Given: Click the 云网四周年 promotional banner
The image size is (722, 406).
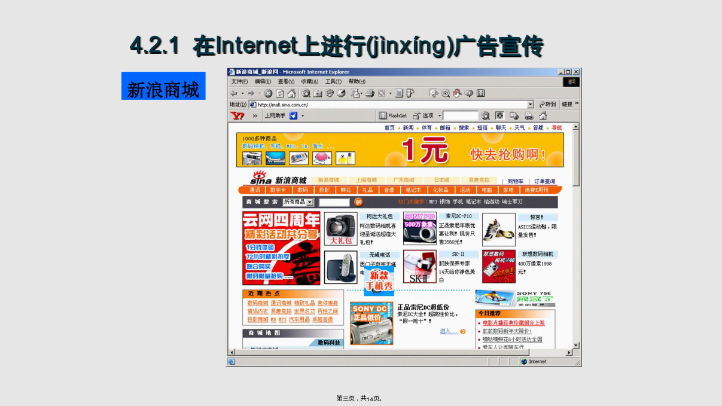Looking at the screenshot, I should [281, 248].
